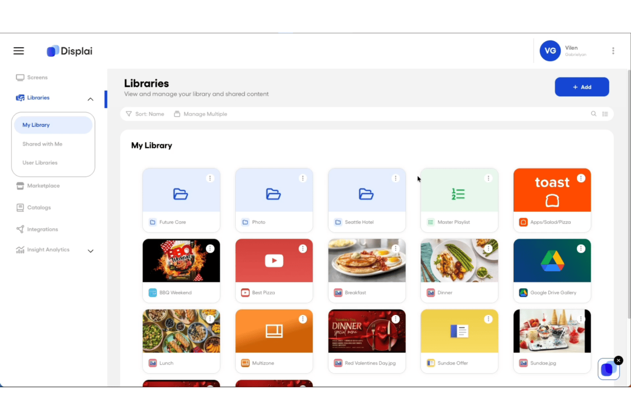
Task: Click the Master Playlist label text
Action: click(x=454, y=222)
